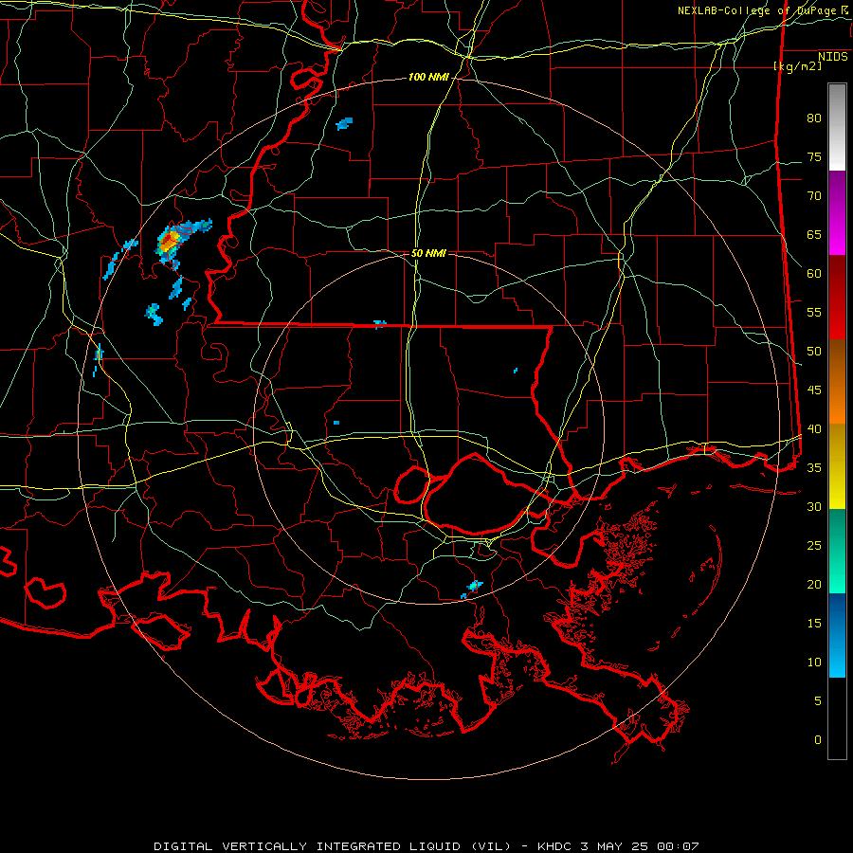
Task: Click the magenta-purple segment of the color bar
Action: point(837,212)
